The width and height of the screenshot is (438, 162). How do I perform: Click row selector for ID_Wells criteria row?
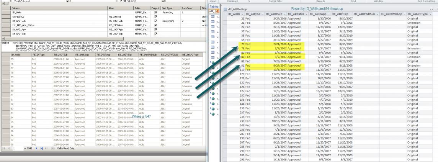(x=6, y=13)
